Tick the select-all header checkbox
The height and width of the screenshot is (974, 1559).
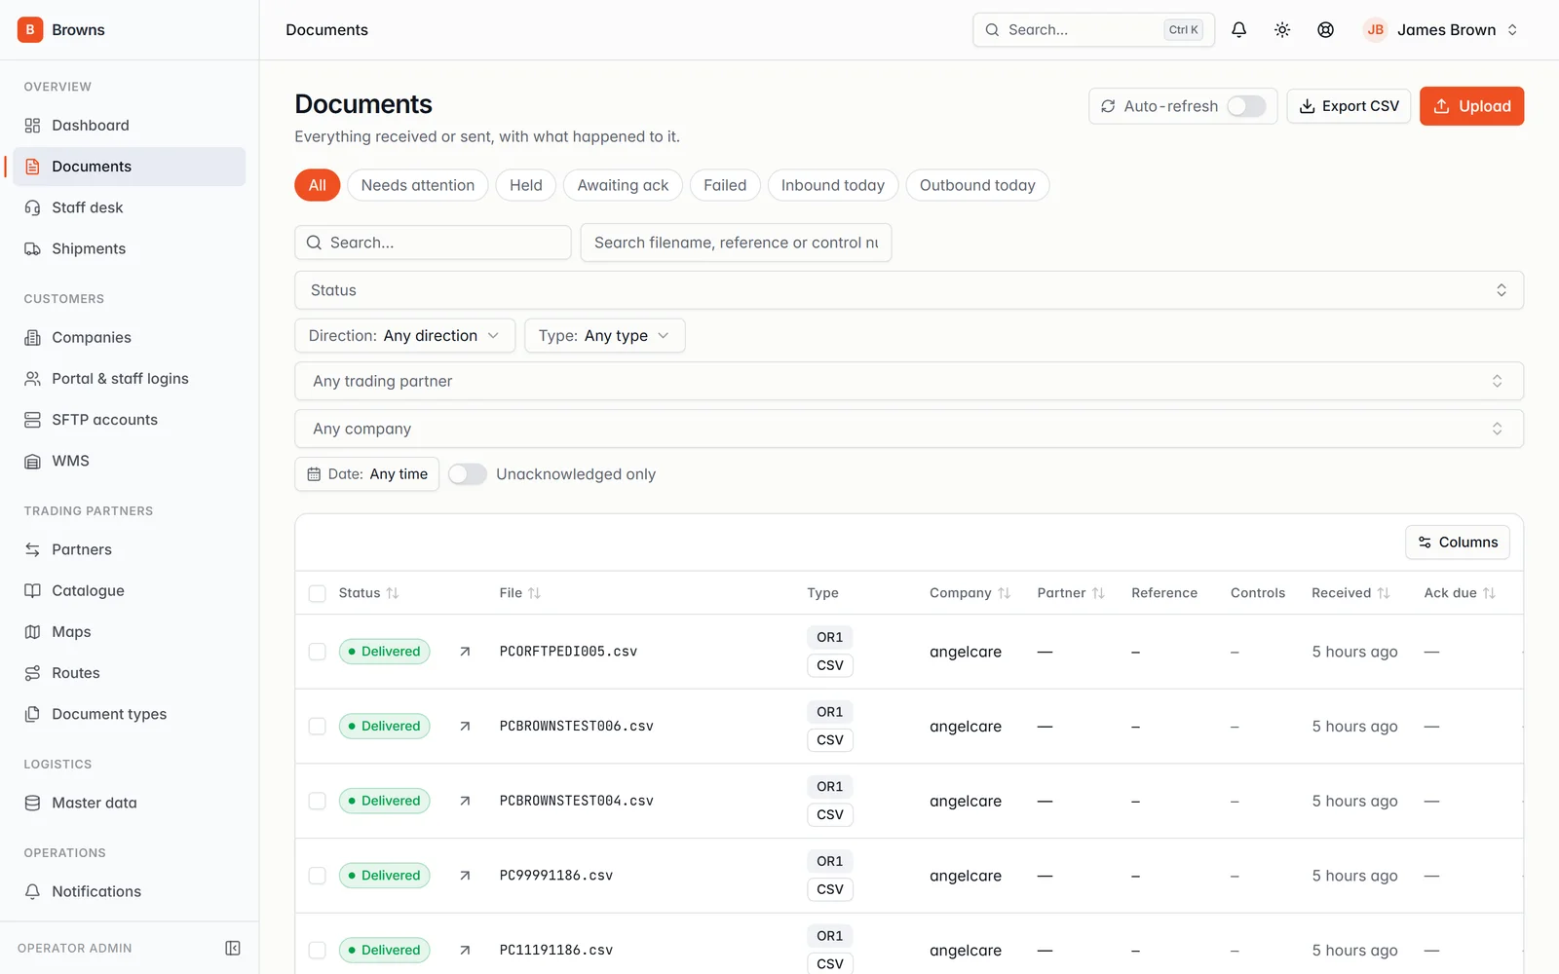(318, 593)
